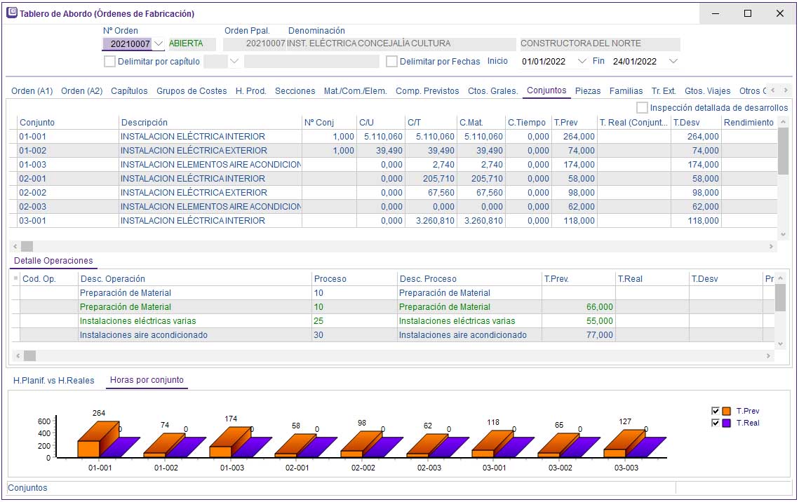Open the Nº Orden dropdown

coord(159,44)
